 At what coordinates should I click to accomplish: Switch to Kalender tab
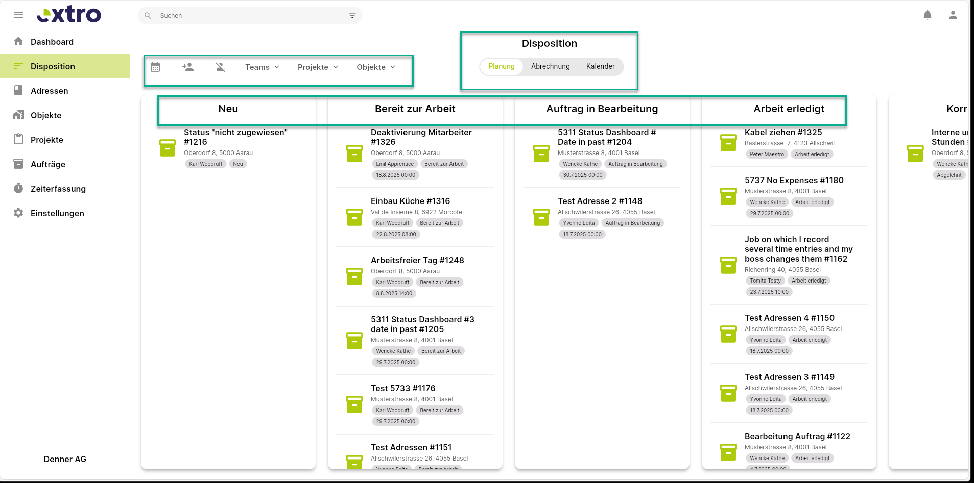600,66
